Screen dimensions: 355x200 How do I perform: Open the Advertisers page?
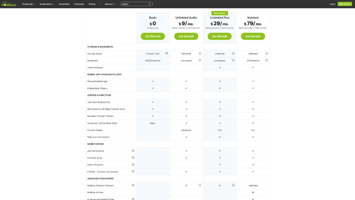tap(64, 4)
